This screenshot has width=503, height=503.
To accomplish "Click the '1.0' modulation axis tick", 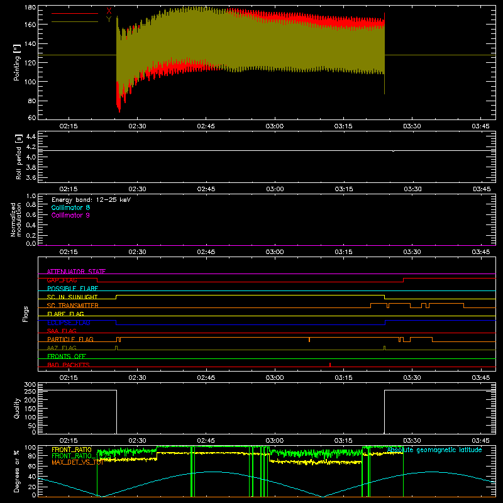I will click(31, 196).
